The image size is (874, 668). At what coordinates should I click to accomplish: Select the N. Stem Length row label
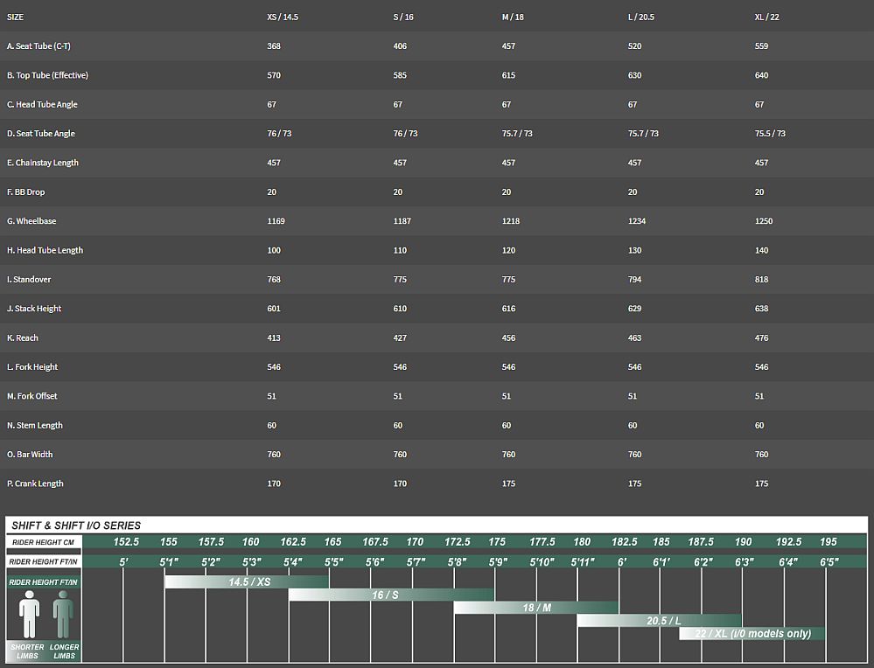pos(35,425)
